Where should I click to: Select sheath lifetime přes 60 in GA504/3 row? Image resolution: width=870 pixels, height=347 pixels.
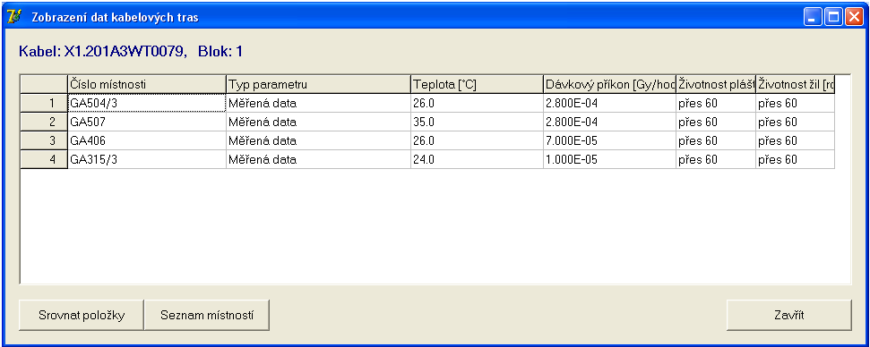pyautogui.click(x=716, y=103)
